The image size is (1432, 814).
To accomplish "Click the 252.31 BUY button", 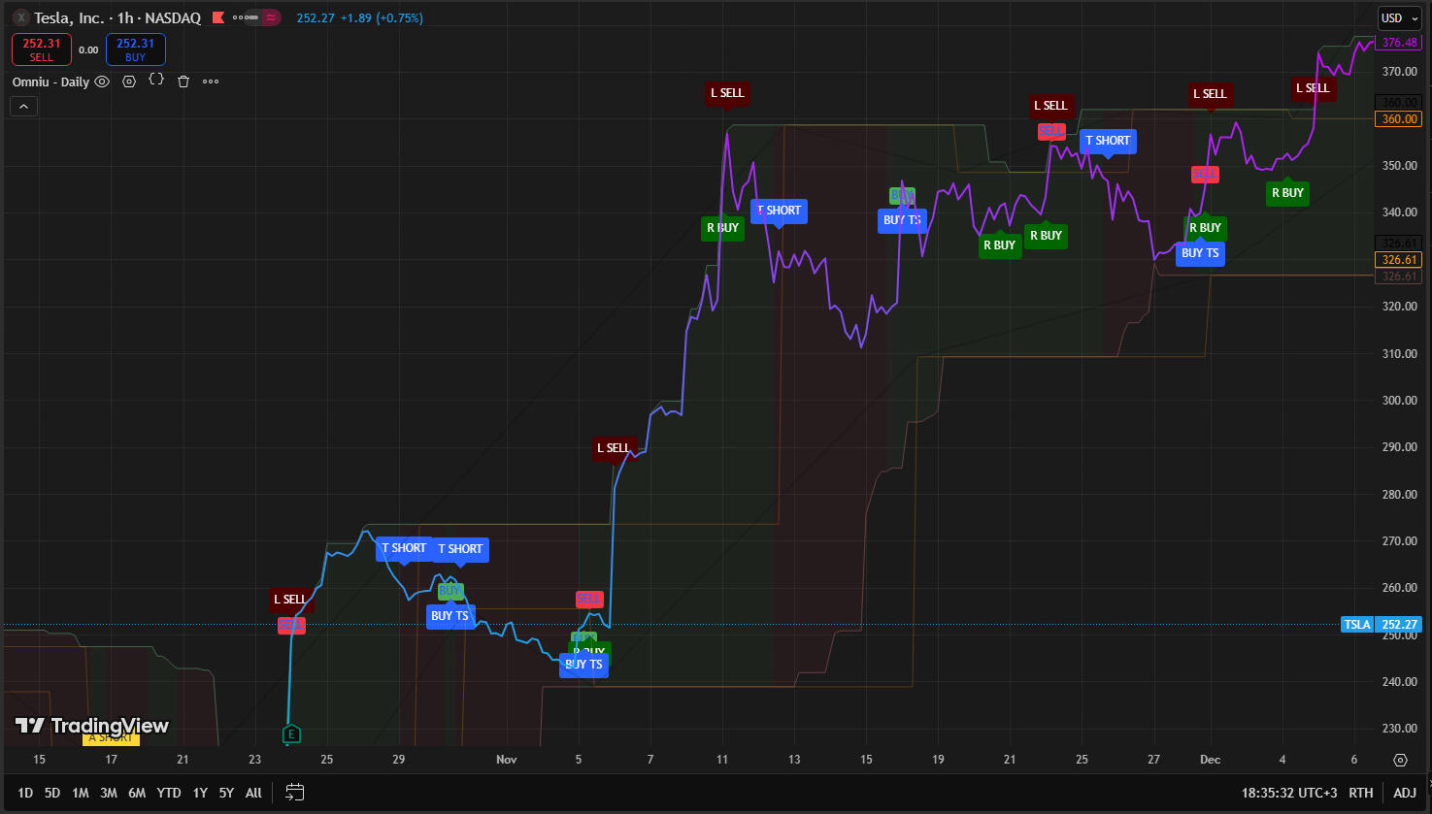I will click(x=136, y=49).
